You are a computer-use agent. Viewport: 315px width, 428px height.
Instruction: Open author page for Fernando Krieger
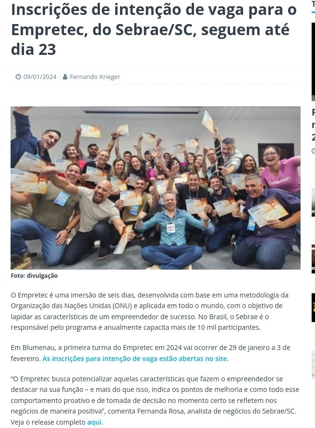95,77
